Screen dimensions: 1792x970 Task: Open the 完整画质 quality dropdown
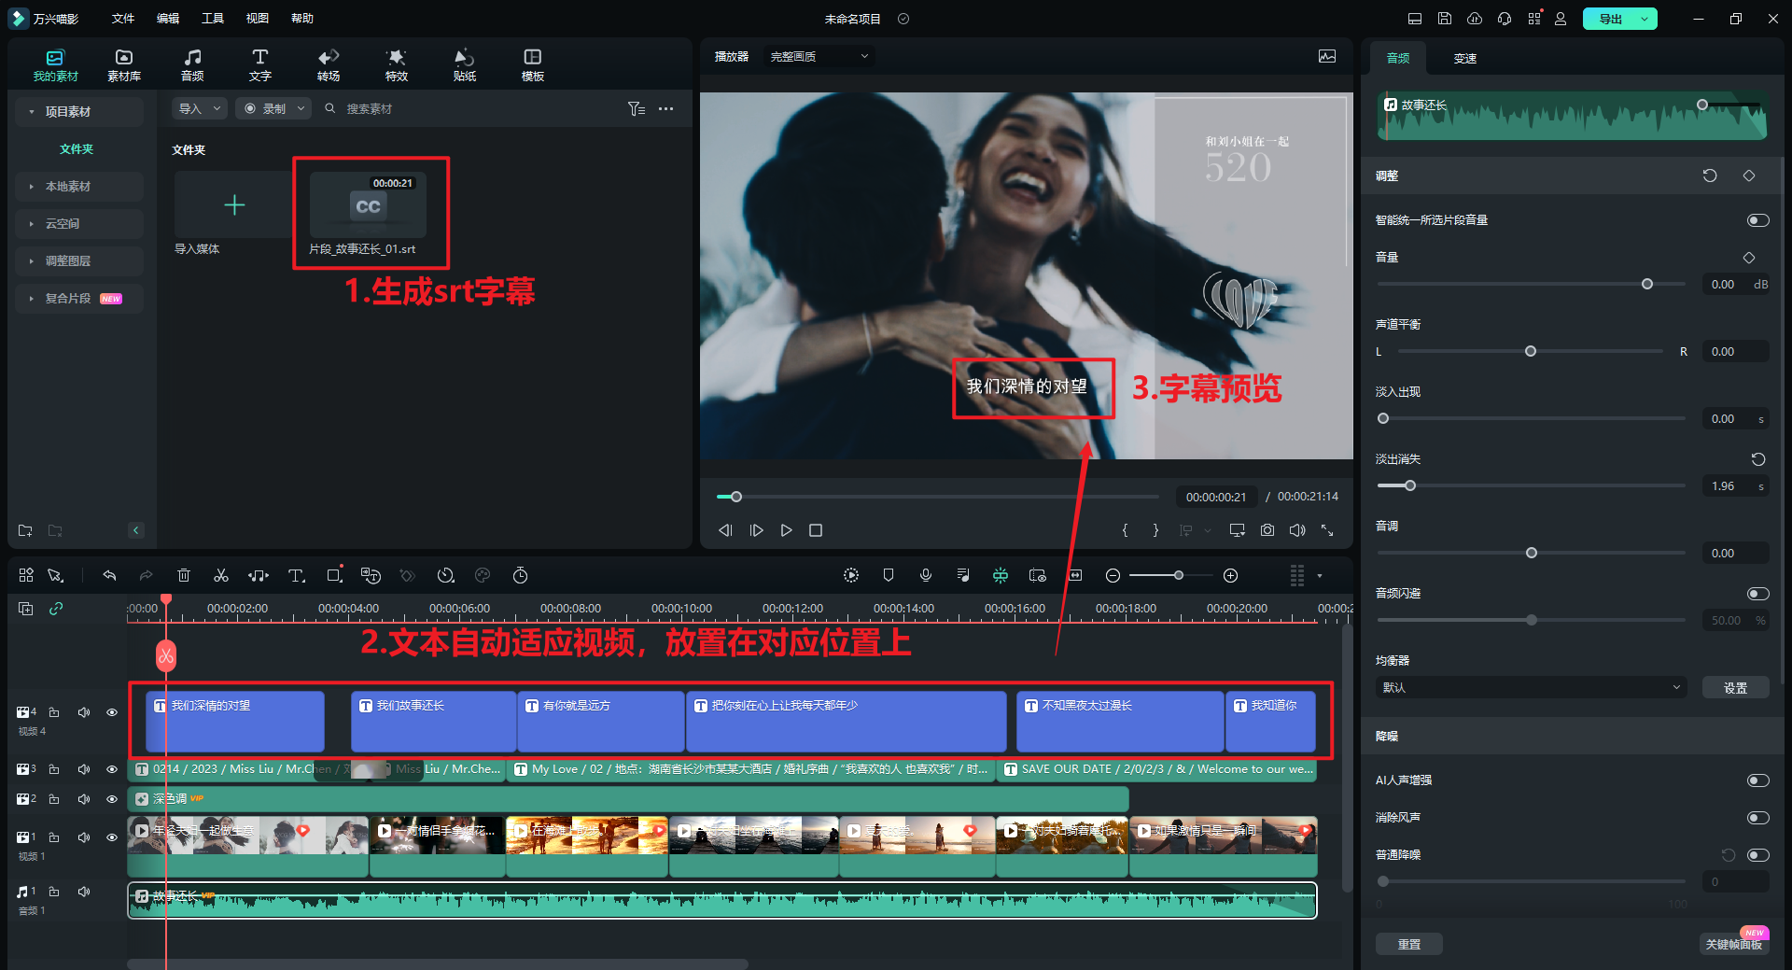tap(819, 57)
